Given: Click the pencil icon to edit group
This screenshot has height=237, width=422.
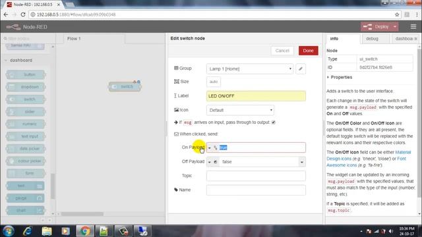Looking at the screenshot, I should click(301, 68).
